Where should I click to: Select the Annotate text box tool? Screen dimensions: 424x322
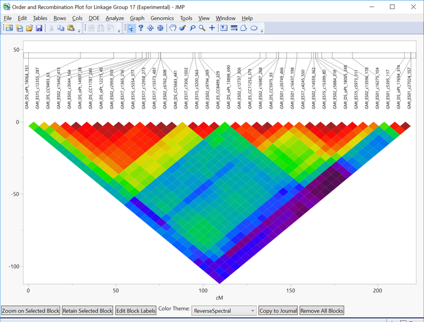(224, 28)
